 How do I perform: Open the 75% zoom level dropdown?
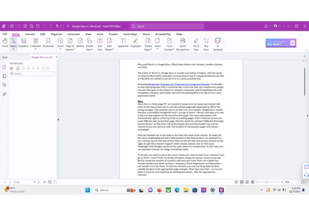(x=298, y=182)
